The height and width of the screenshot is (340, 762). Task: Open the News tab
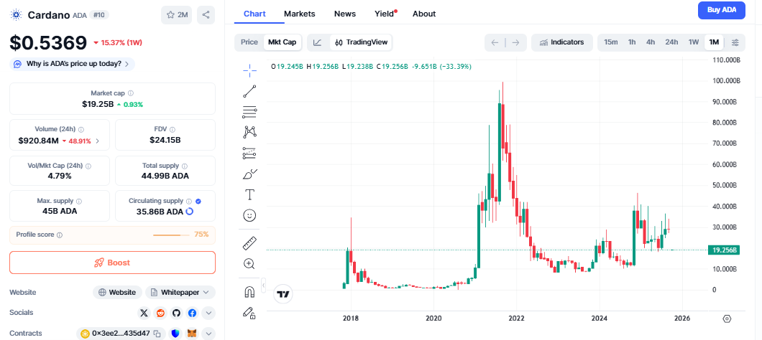click(x=345, y=14)
